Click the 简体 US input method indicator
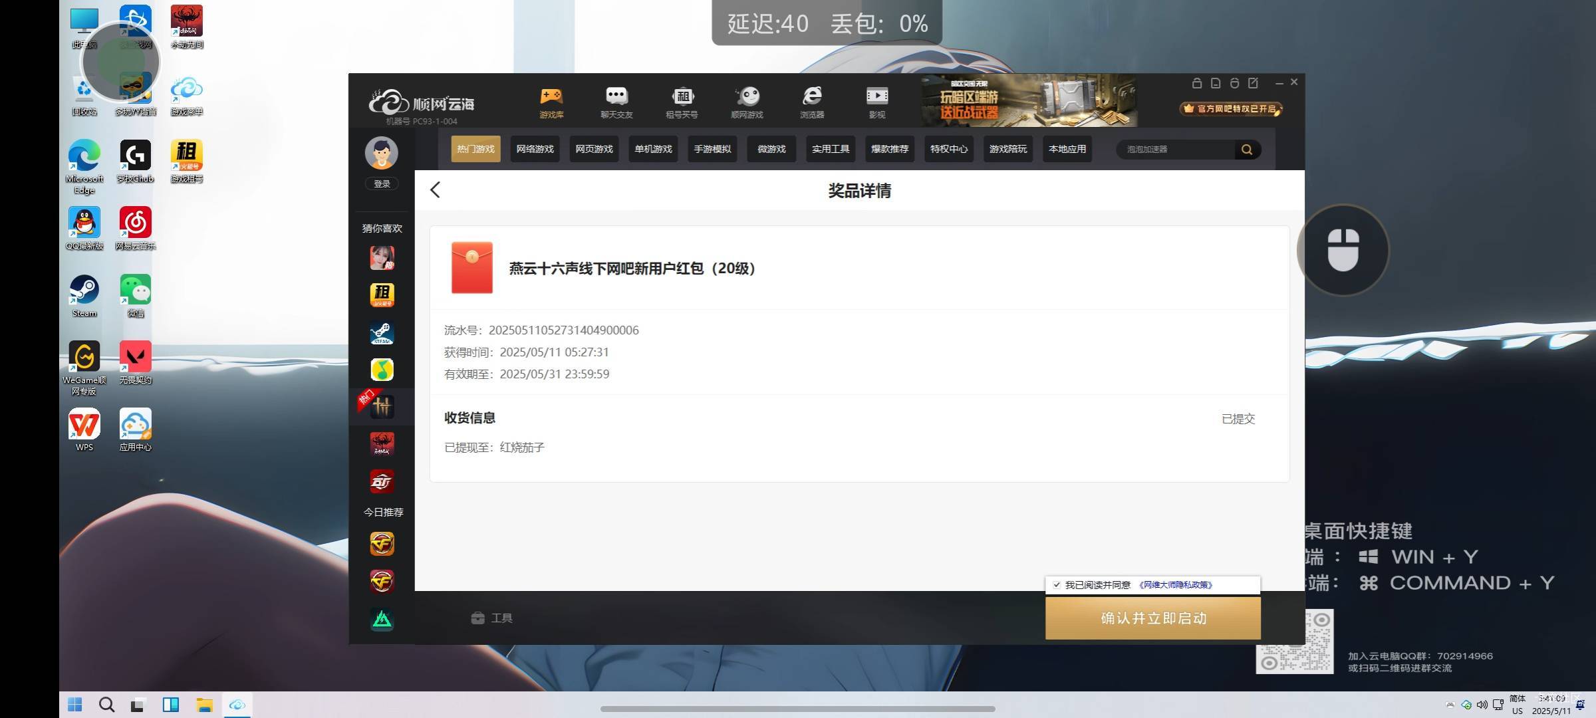This screenshot has height=718, width=1596. coord(1518,705)
